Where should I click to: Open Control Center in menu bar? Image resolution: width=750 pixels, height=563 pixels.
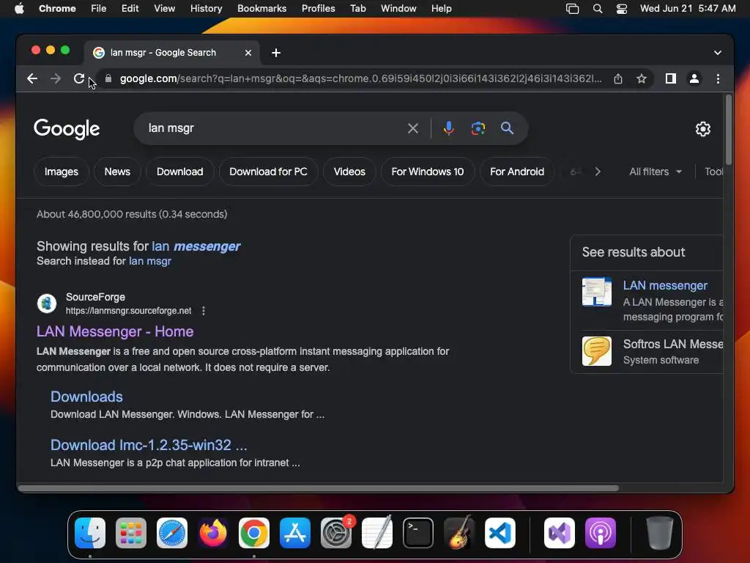click(621, 9)
